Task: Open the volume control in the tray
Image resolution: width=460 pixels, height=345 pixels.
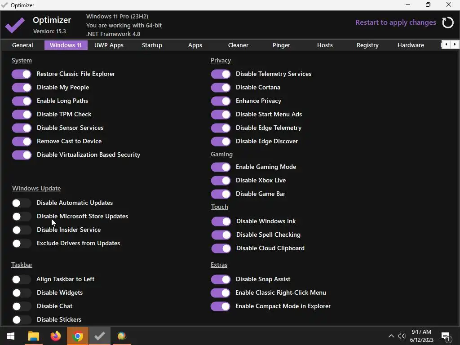Action: point(402,336)
